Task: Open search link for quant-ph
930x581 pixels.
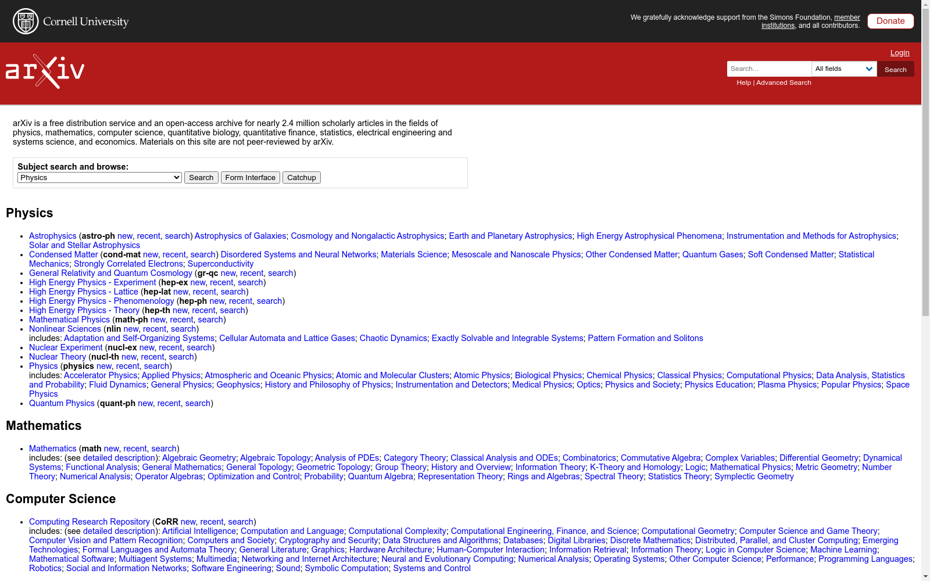Action: [x=198, y=403]
